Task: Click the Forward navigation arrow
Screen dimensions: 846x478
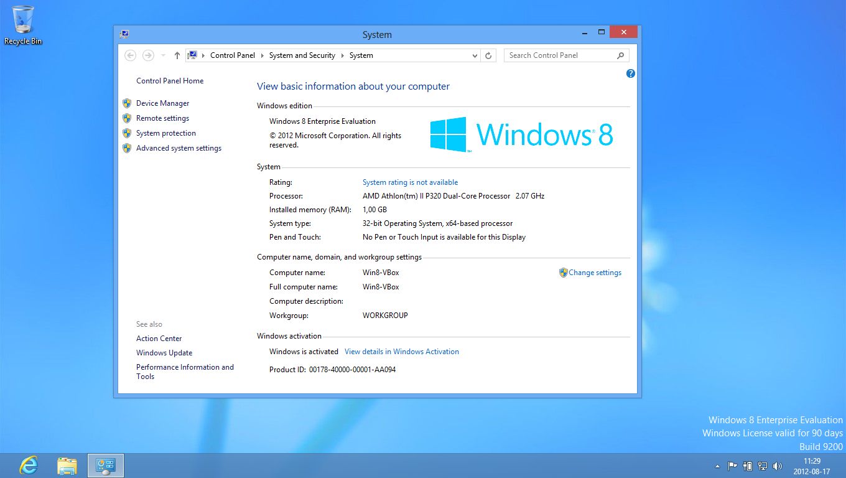Action: [148, 55]
